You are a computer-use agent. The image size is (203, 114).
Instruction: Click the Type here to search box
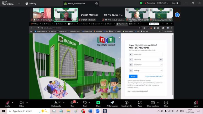28,111
